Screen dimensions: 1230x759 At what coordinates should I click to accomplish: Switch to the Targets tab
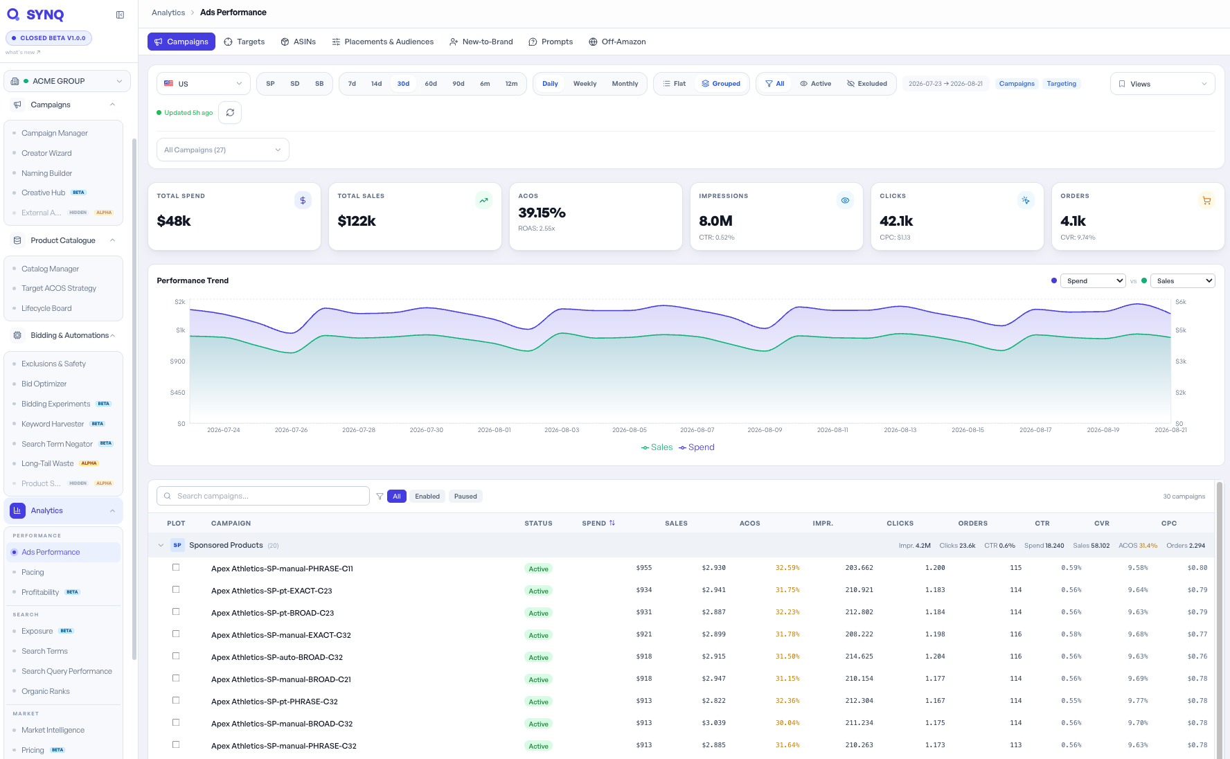coord(244,42)
